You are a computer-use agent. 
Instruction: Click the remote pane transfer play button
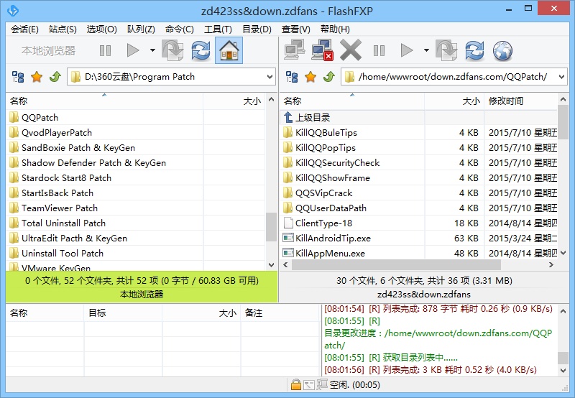(406, 50)
